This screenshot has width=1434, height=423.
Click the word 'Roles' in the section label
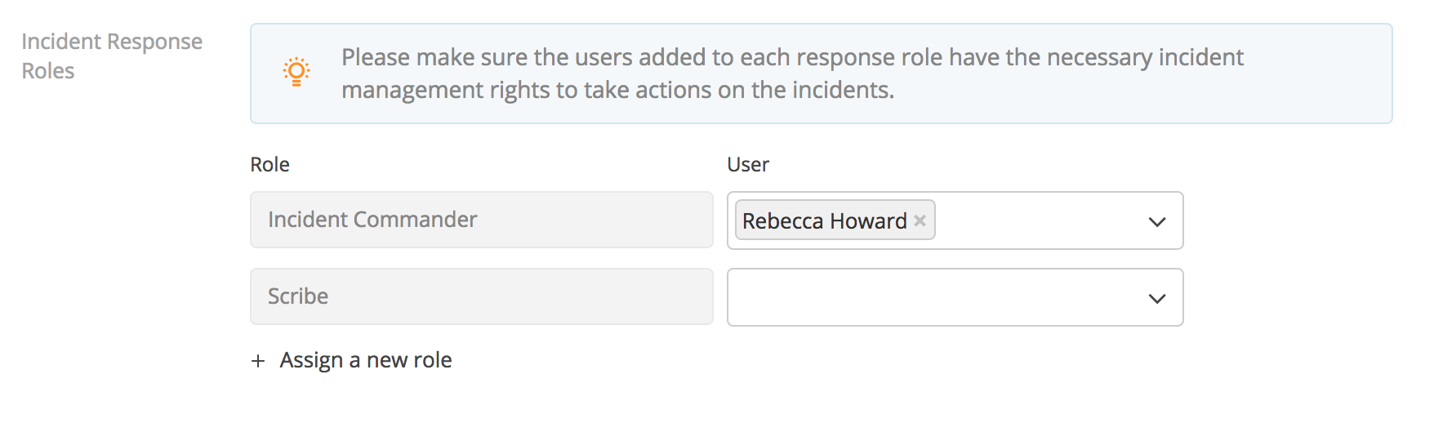[x=48, y=71]
